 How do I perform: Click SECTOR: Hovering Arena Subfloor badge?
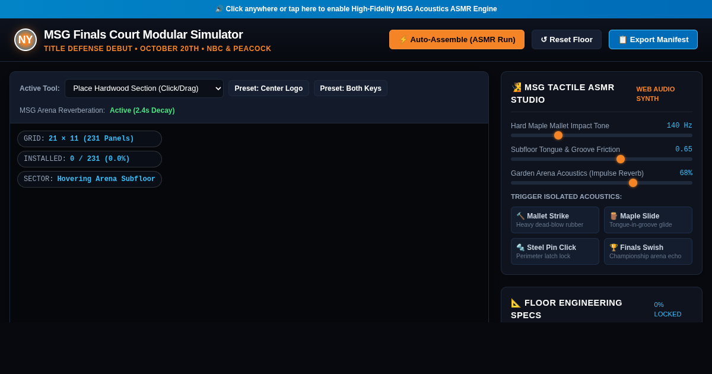(90, 179)
